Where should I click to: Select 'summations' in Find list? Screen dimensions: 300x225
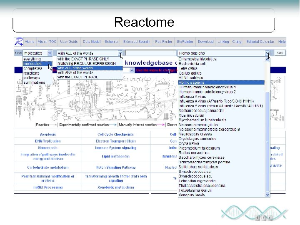[x=37, y=82]
